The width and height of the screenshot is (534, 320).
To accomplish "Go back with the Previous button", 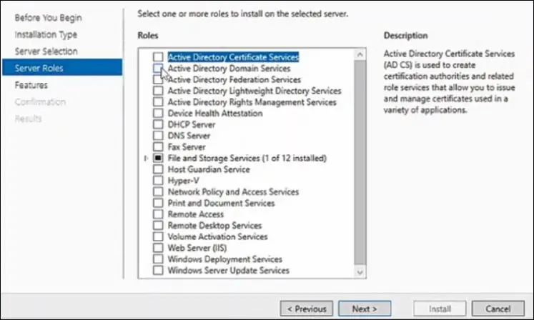I will 307,309.
